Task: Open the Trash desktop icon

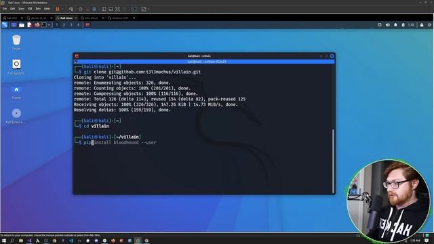Action: 16,42
